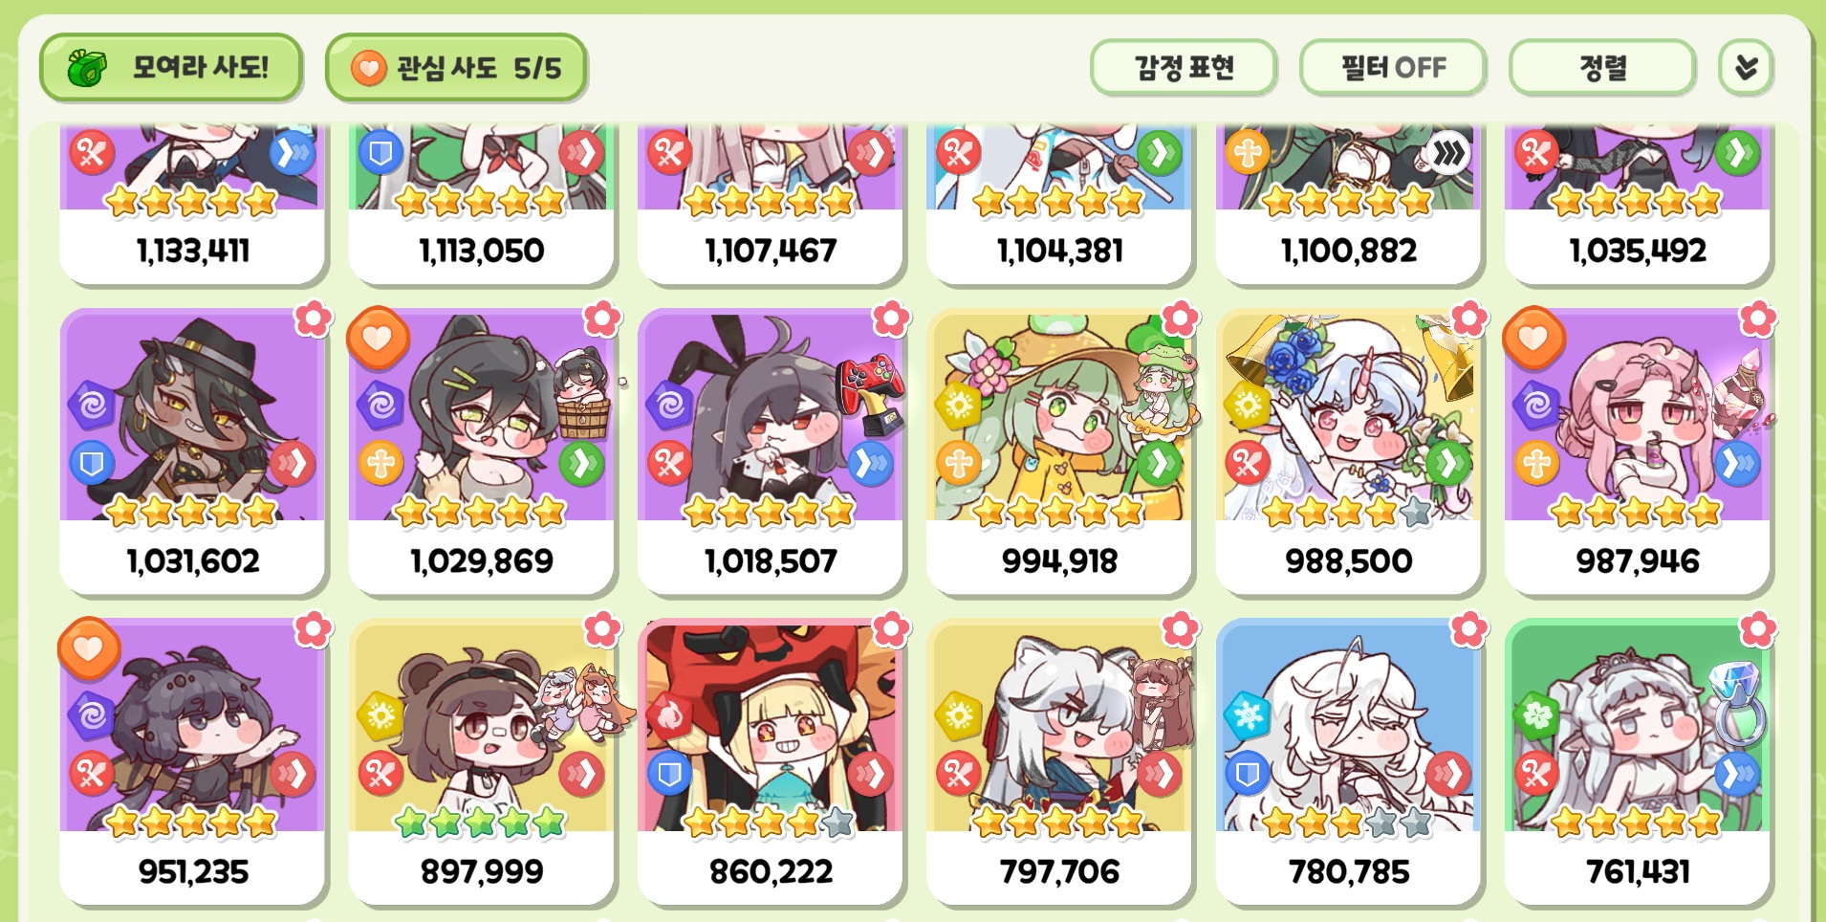Toggle the favorite heart on the 951,235 card
This screenshot has width=1826, height=922.
(x=88, y=648)
